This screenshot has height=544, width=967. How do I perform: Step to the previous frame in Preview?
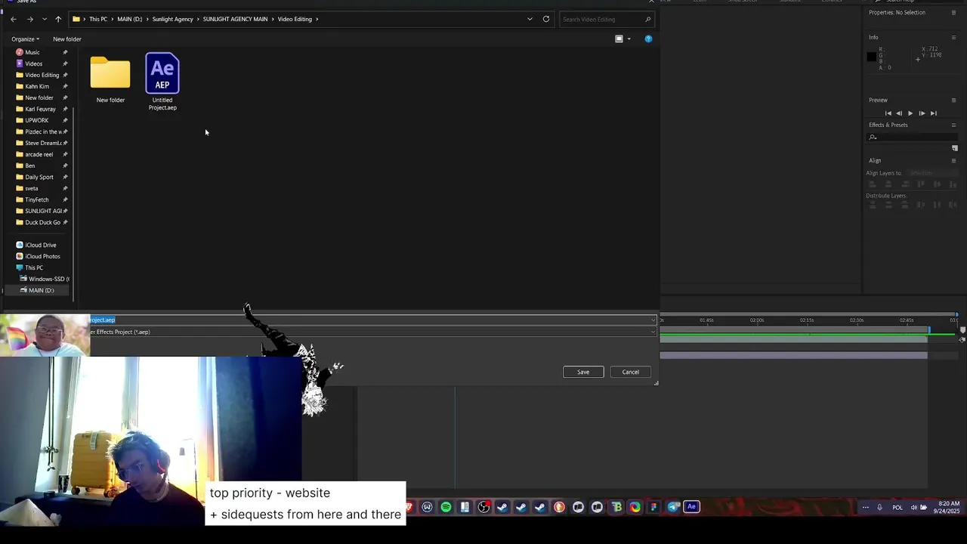[x=899, y=113]
